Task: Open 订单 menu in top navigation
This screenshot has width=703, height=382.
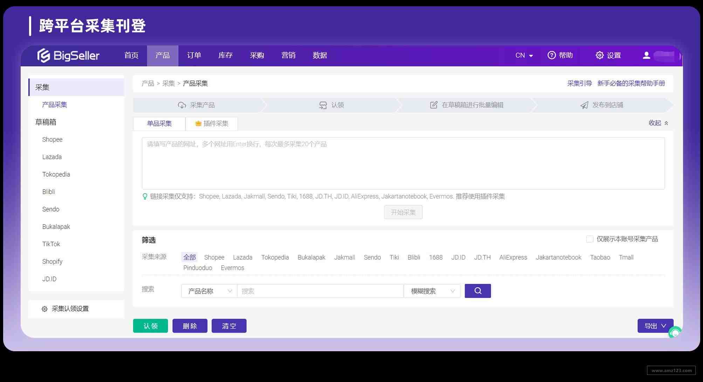Action: 194,55
